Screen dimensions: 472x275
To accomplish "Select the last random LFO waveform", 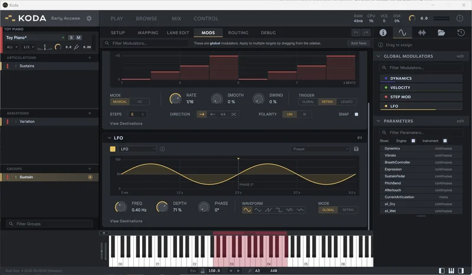I will 300,210.
